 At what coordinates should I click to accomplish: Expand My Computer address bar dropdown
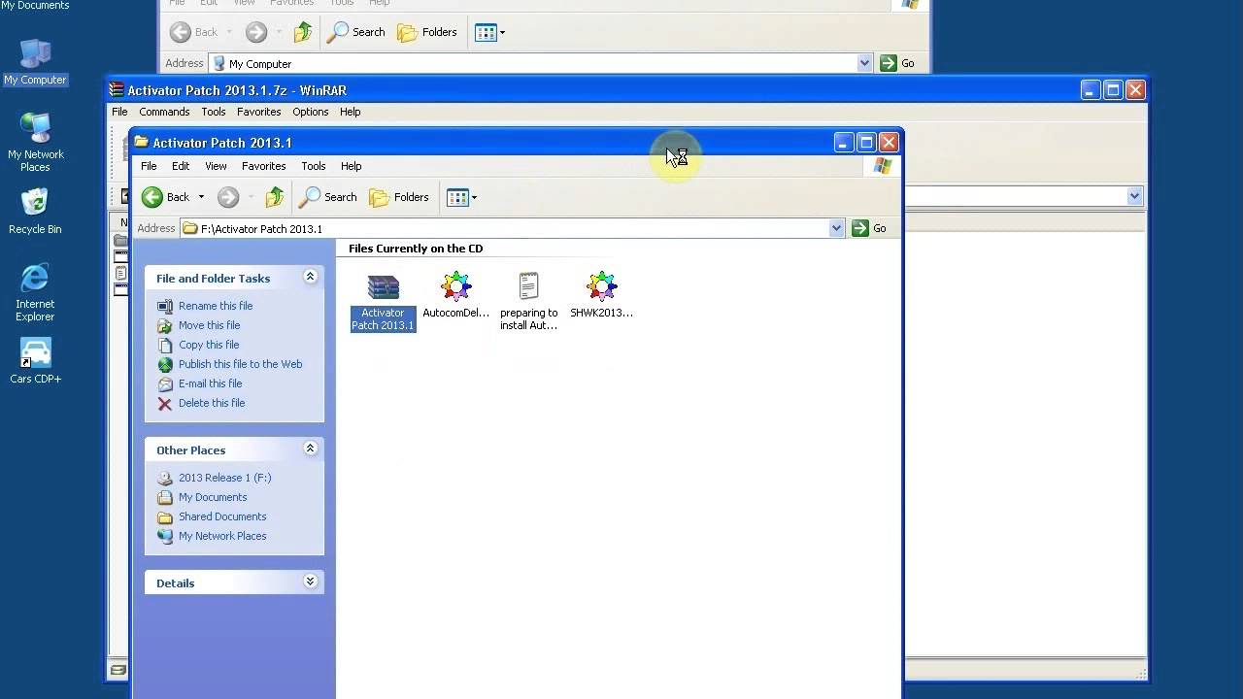(864, 63)
